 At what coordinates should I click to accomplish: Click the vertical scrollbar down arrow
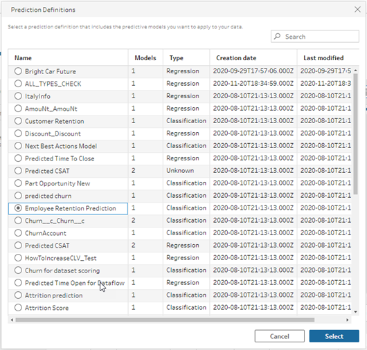tap(355, 312)
